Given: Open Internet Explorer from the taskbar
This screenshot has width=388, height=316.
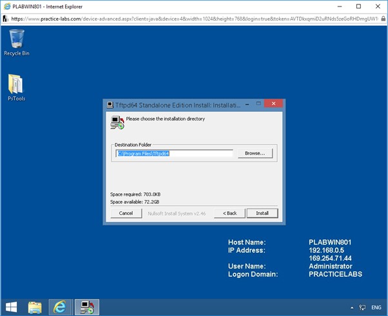Looking at the screenshot, I should (x=60, y=307).
